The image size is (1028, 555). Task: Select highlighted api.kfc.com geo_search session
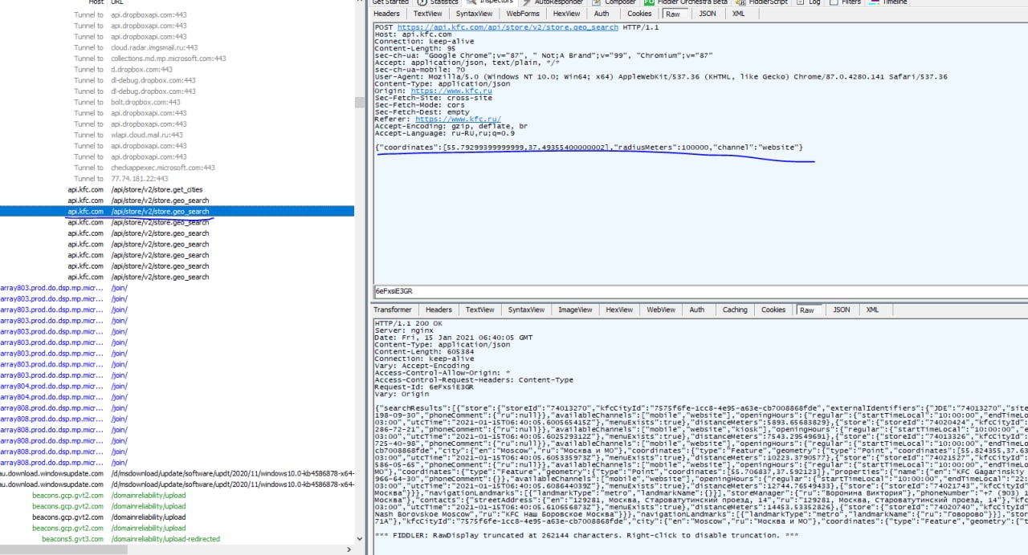[177, 212]
